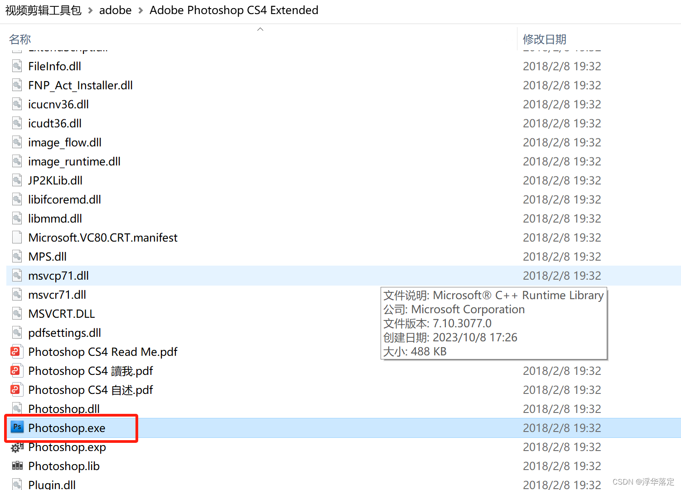Select the file name FNP_Act_Installer.dll
This screenshot has width=681, height=490.
point(81,85)
